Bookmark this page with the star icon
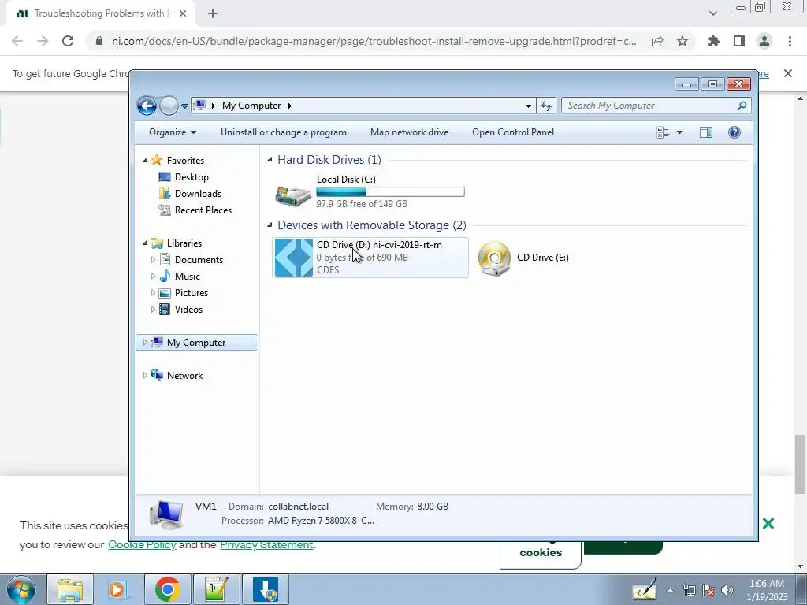The height and width of the screenshot is (605, 807). (x=682, y=41)
